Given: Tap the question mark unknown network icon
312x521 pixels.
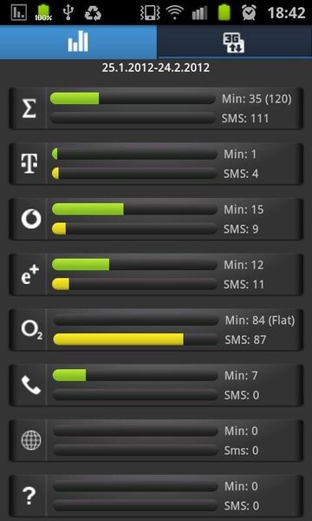Looking at the screenshot, I should (x=29, y=496).
